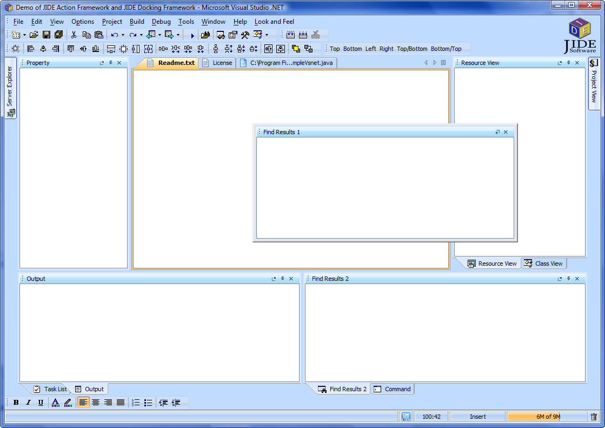Toggle auto-hide pin on Output panel
Screen dimensions: 605x428
tap(282, 279)
